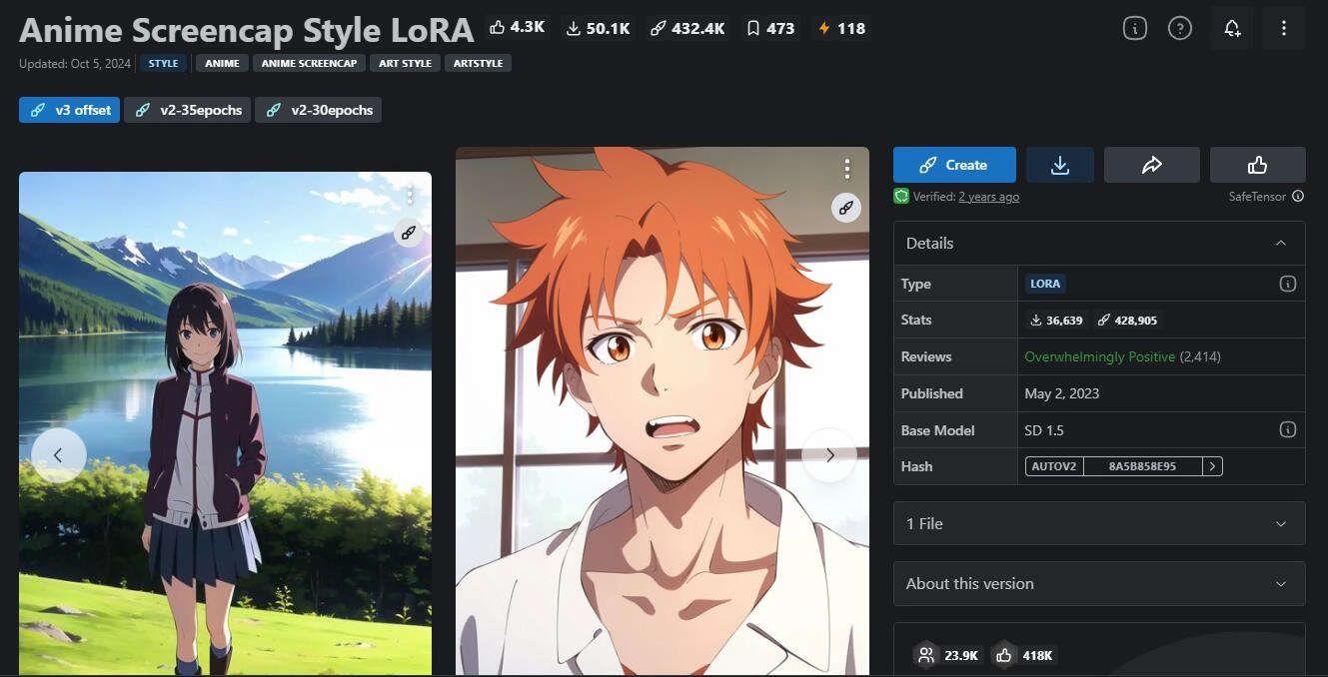Open the Overwhelmingly Positive reviews link
This screenshot has height=677, width=1328.
[x=1099, y=356]
